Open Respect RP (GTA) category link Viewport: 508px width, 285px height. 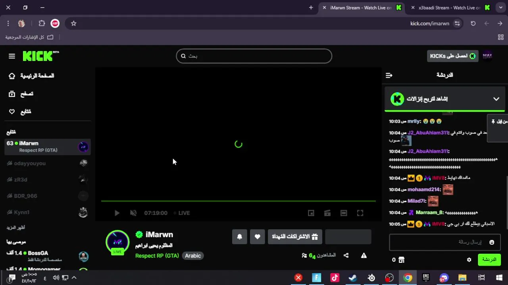coord(157,256)
